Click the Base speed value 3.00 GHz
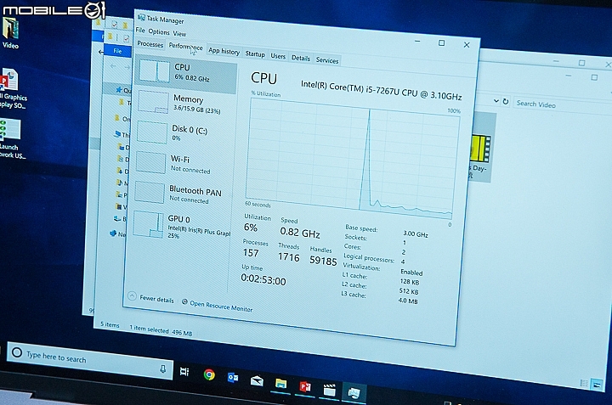 tap(416, 234)
